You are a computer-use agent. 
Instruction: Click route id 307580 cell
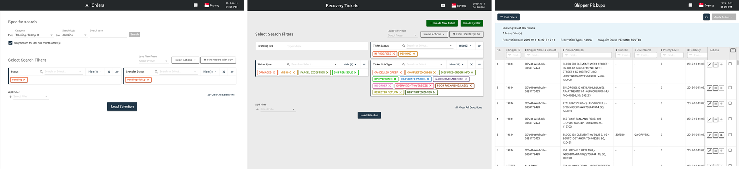coord(620,135)
